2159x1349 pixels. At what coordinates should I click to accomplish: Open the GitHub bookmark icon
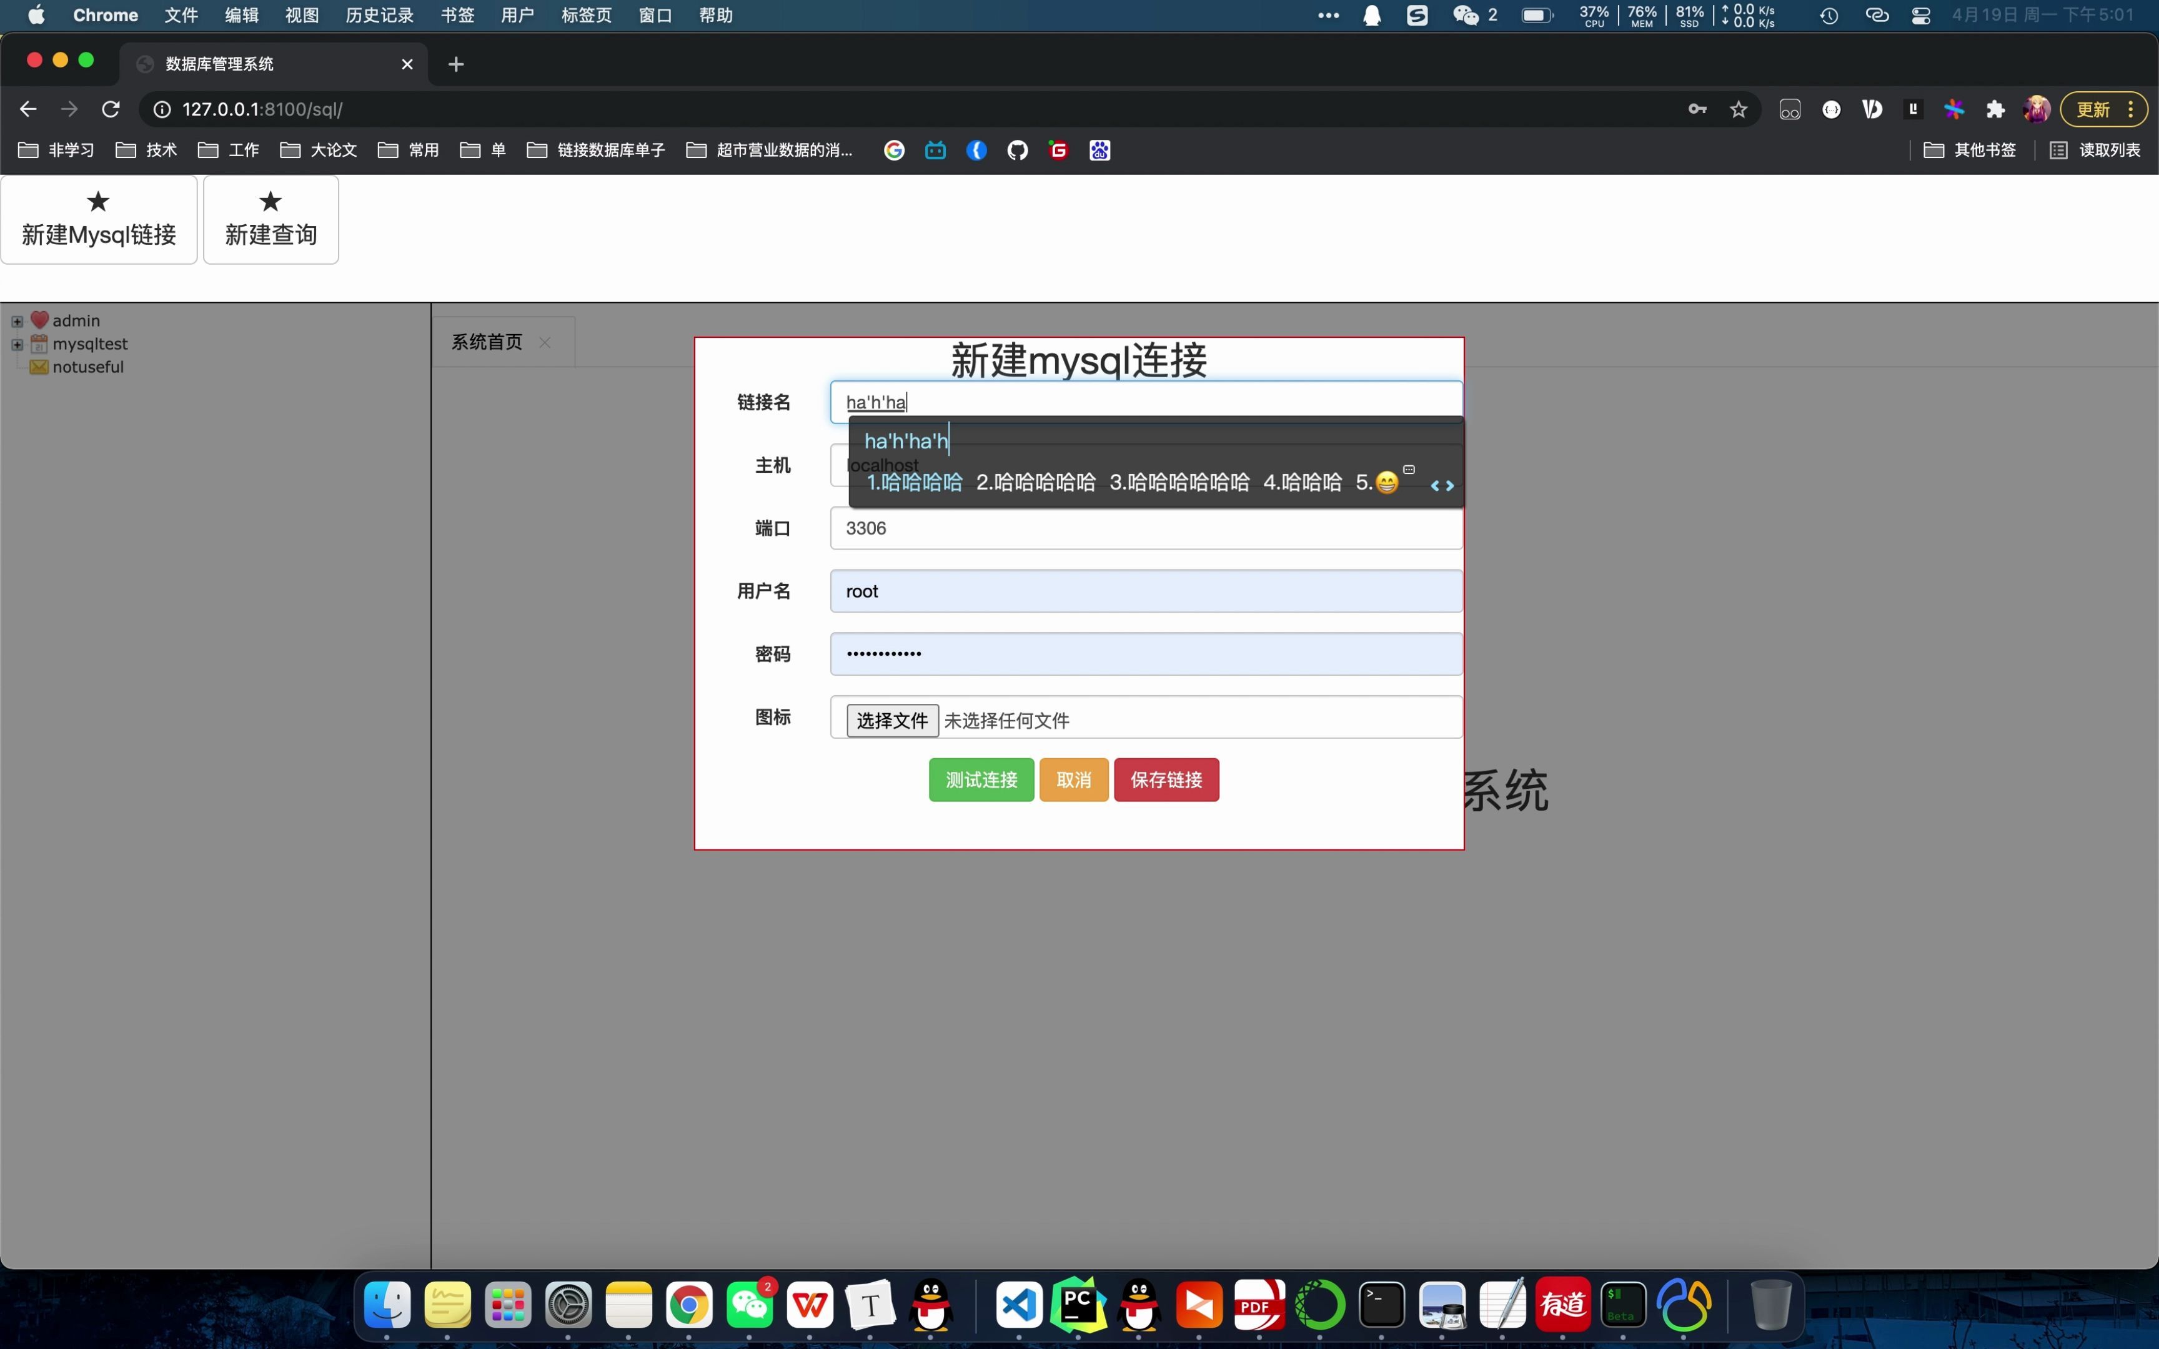(x=1017, y=150)
